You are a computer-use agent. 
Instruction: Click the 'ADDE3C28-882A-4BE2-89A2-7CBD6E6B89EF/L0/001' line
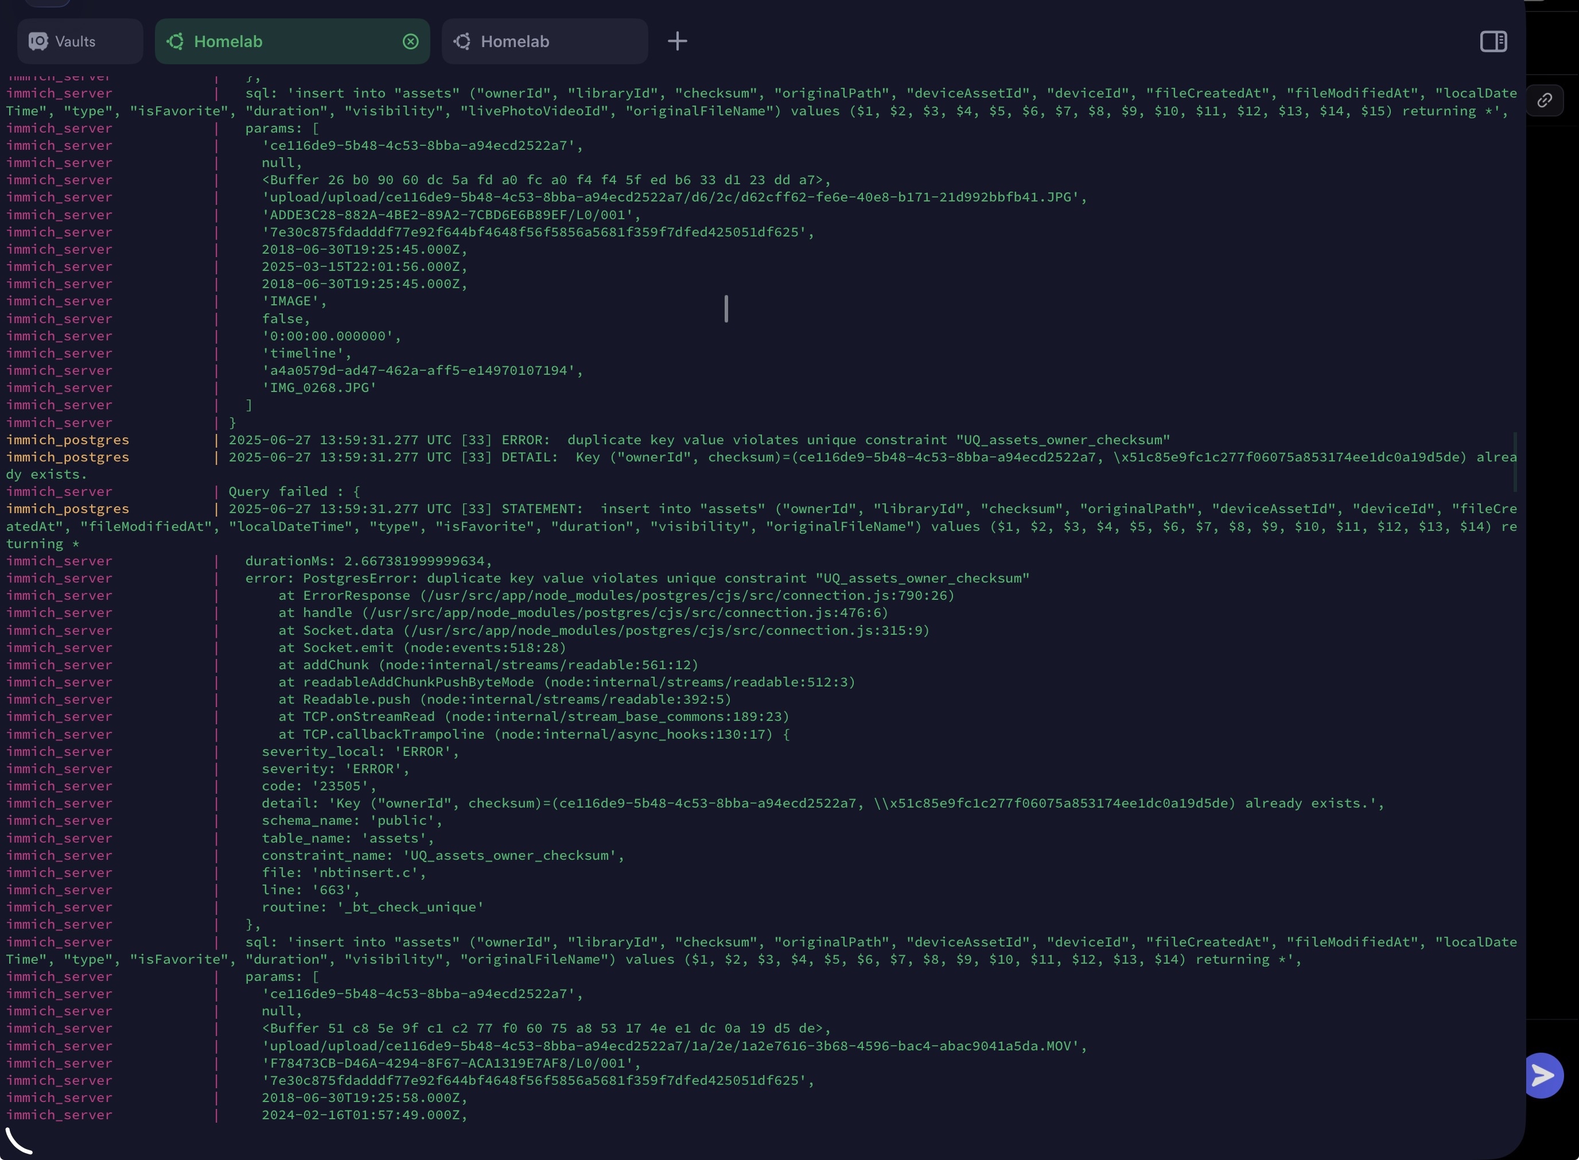(x=451, y=215)
